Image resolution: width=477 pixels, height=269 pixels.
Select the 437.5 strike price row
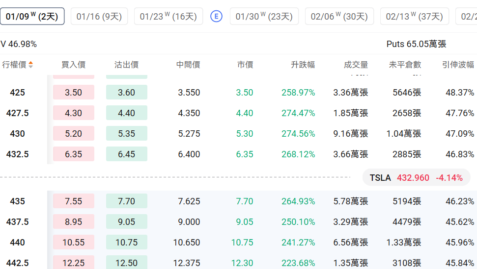click(17, 222)
